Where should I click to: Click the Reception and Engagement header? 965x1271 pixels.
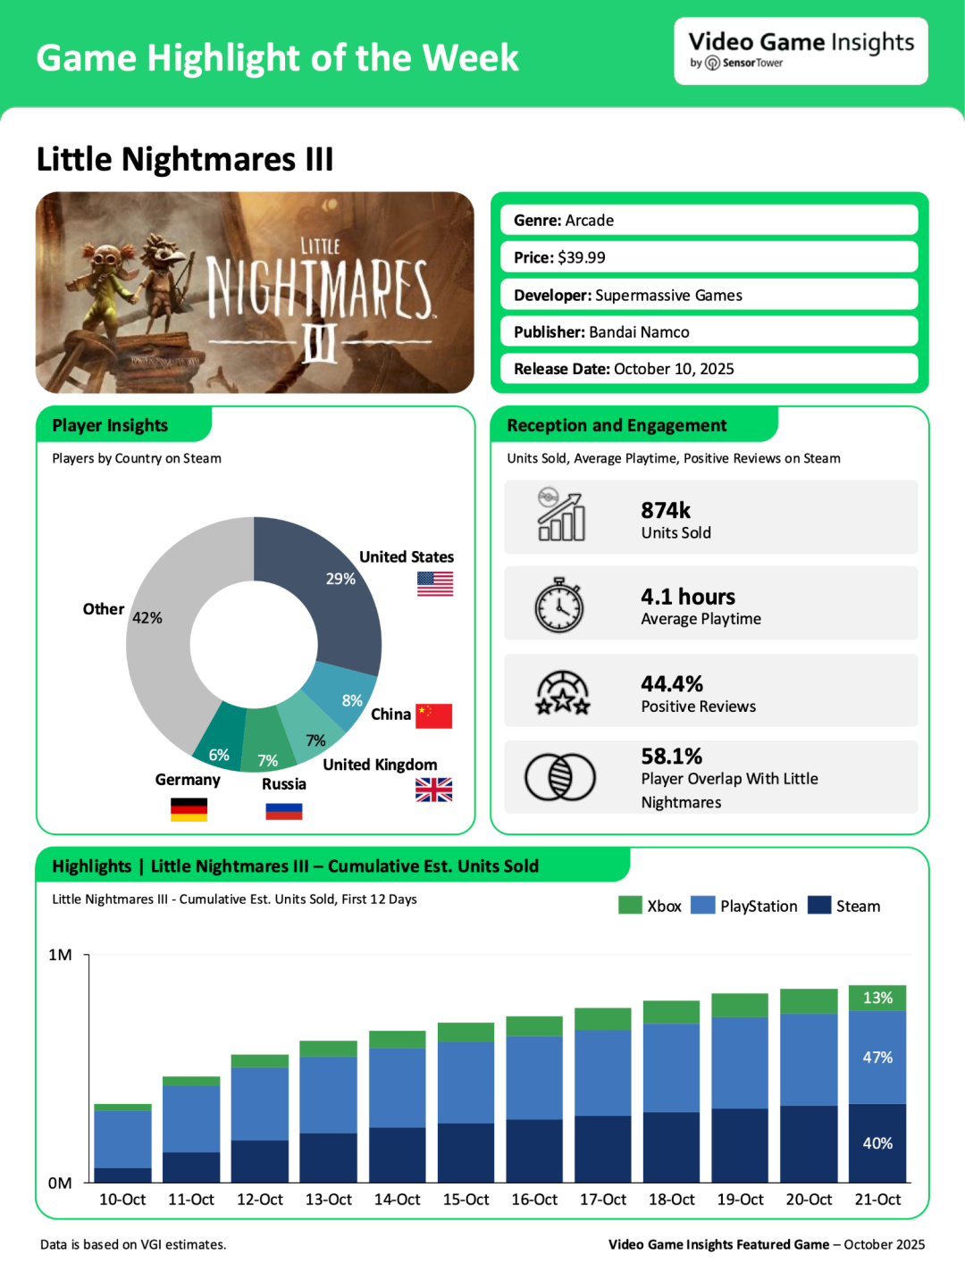click(x=634, y=425)
